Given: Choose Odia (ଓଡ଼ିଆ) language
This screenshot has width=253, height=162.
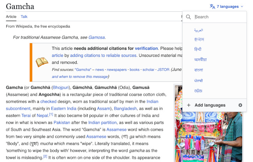Looking at the screenshot, I should coord(198,91).
